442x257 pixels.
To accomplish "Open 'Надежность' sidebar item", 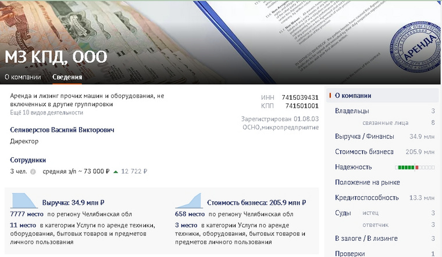I will click(353, 167).
